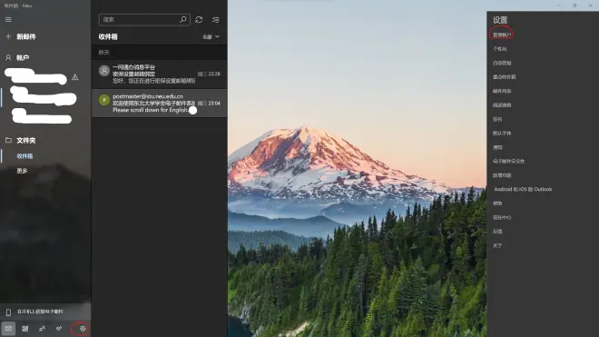
Task: Open 帮助 entry in settings
Action: 497,203
